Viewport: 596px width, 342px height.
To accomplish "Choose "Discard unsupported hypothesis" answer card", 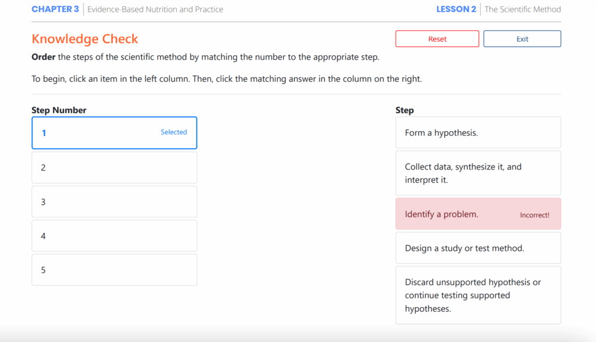I will tap(478, 296).
